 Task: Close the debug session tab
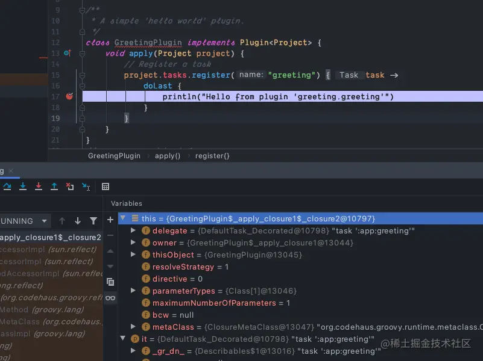[11, 171]
